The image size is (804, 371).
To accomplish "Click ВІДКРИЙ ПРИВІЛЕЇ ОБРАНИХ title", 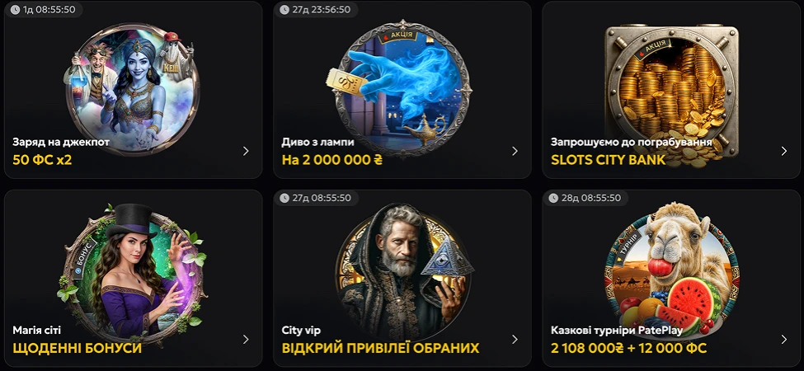I will click(380, 349).
